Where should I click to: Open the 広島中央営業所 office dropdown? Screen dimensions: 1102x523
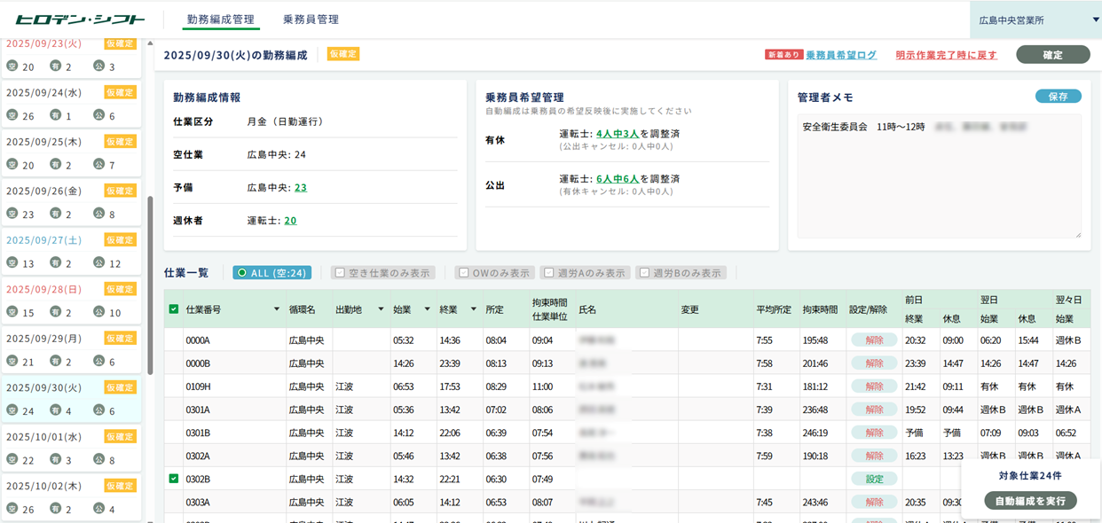pyautogui.click(x=1035, y=20)
